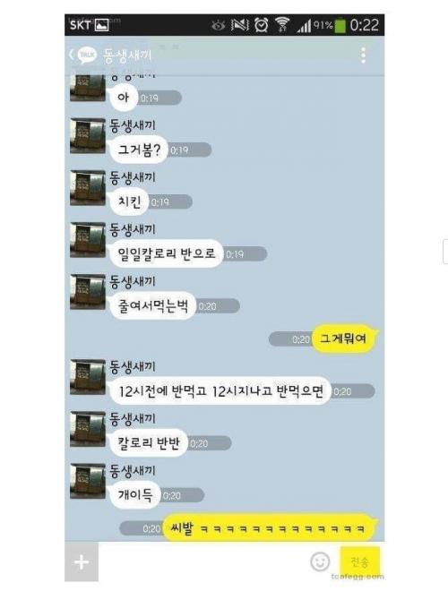Tap the yellow 씨발 ㅋㅋㅋ message bubble
448x591 pixels.
tap(268, 528)
